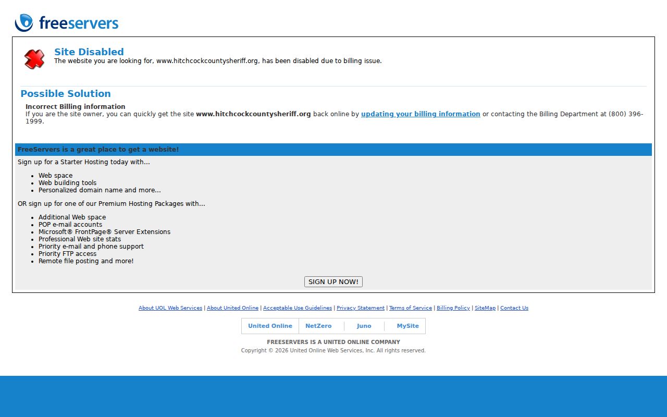Viewport: 667px width, 417px height.
Task: Open the Contact Us link
Action: click(x=514, y=308)
